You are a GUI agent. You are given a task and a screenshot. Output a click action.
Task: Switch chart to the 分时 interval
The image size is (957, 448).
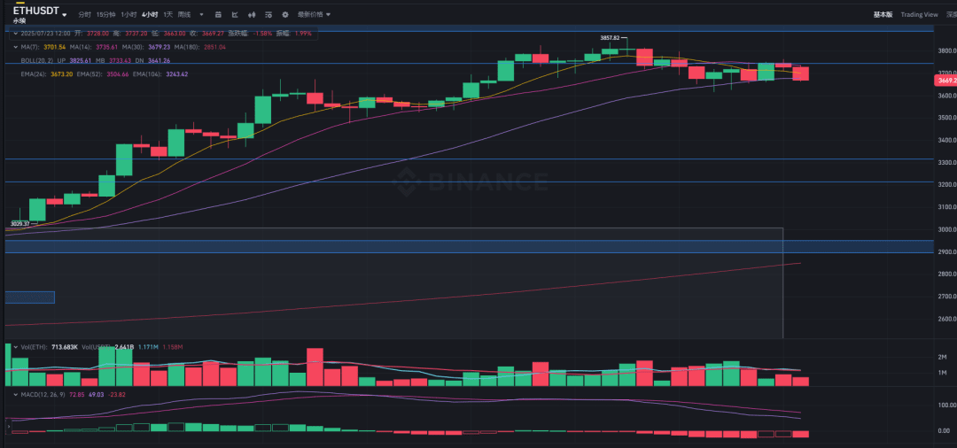tap(84, 14)
